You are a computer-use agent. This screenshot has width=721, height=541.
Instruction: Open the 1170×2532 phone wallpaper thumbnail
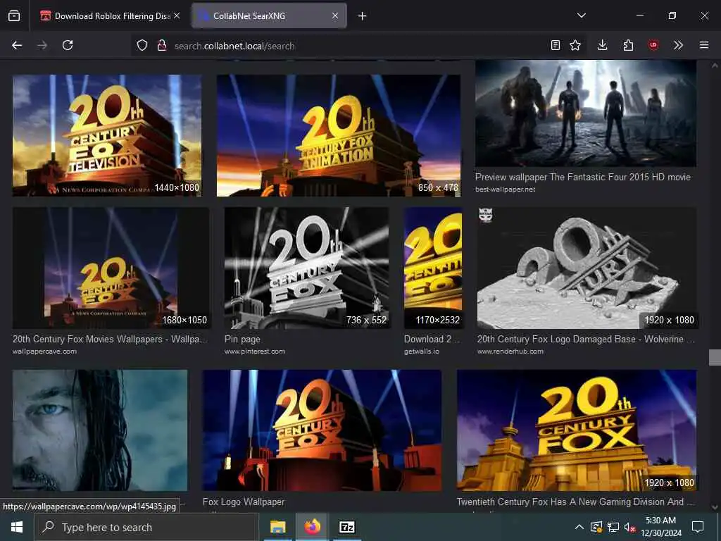click(x=433, y=268)
